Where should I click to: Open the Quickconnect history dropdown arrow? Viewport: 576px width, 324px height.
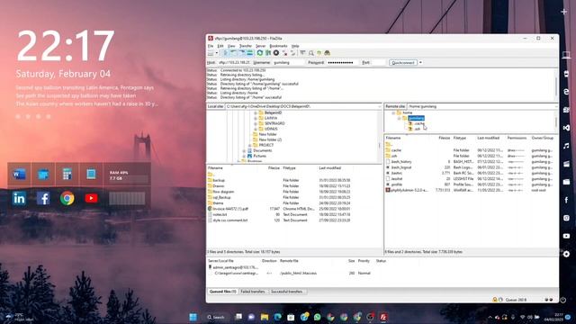[x=420, y=63]
